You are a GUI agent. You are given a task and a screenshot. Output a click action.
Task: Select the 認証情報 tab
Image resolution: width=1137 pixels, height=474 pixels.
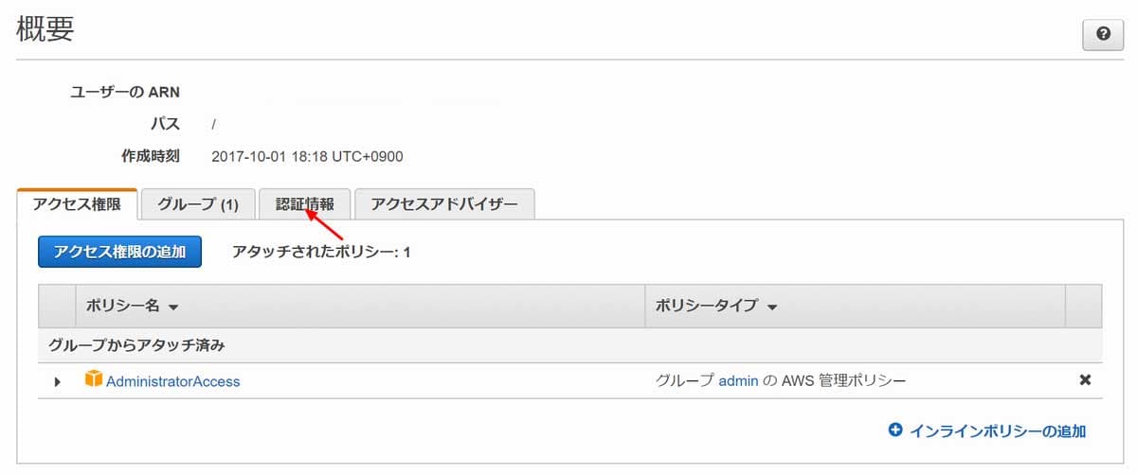[304, 204]
